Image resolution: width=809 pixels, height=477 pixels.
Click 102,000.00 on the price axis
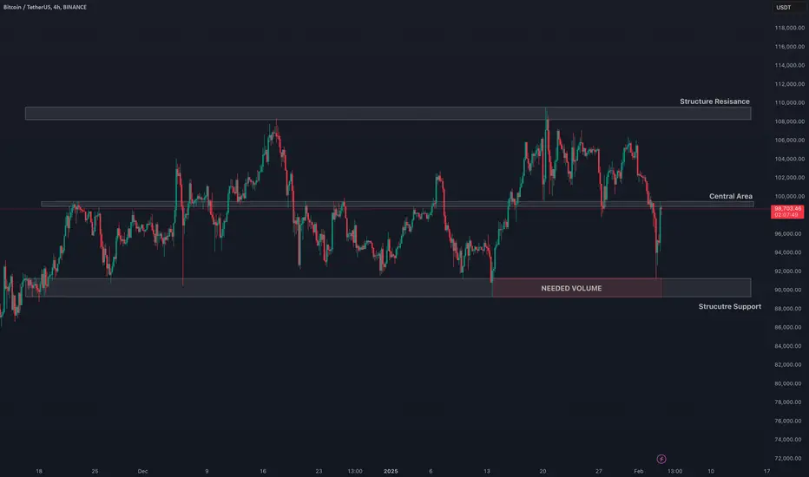(789, 178)
